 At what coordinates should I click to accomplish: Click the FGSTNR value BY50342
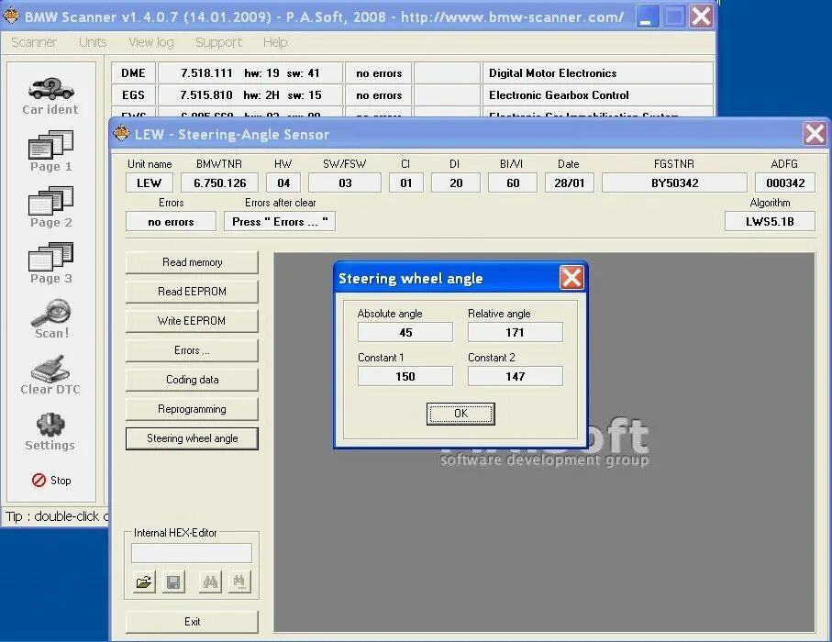point(674,183)
